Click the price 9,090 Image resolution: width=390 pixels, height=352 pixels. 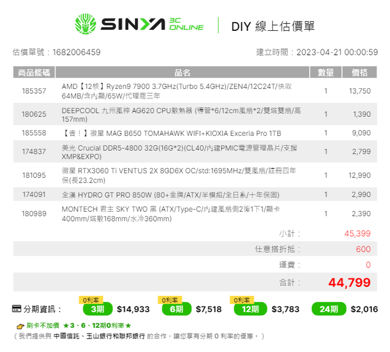coord(361,133)
